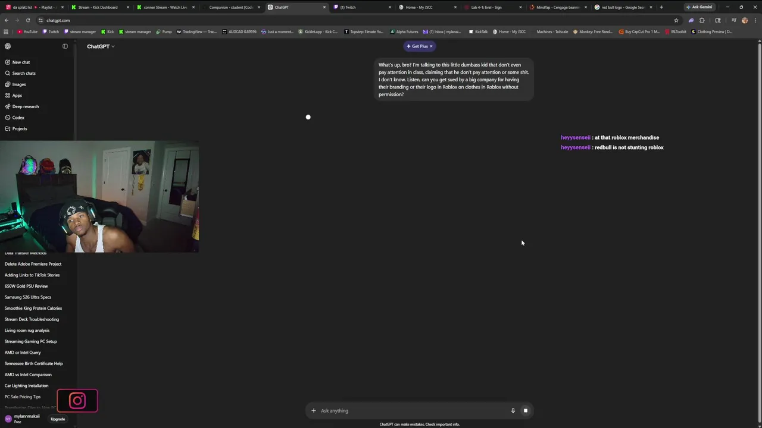The height and width of the screenshot is (428, 762).
Task: Click the Upgrade button near the profile
Action: (x=58, y=419)
